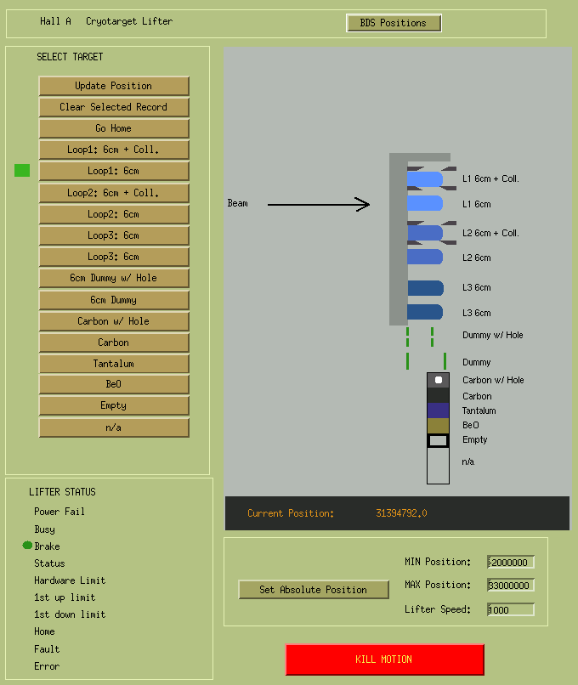
Task: Click the Update Position button
Action: click(114, 86)
